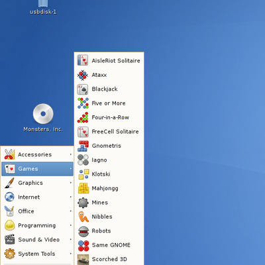Click the Scorched 3D menu entry

[x=109, y=259]
